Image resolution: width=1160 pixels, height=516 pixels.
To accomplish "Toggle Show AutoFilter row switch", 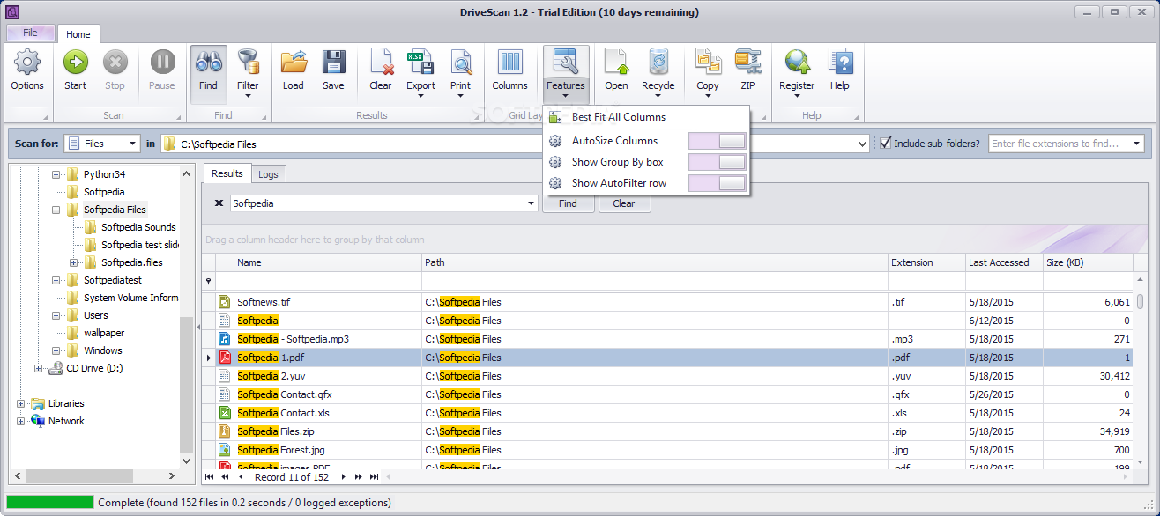I will point(717,183).
